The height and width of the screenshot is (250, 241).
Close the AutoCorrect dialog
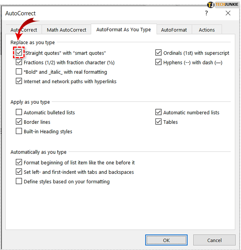(x=228, y=13)
